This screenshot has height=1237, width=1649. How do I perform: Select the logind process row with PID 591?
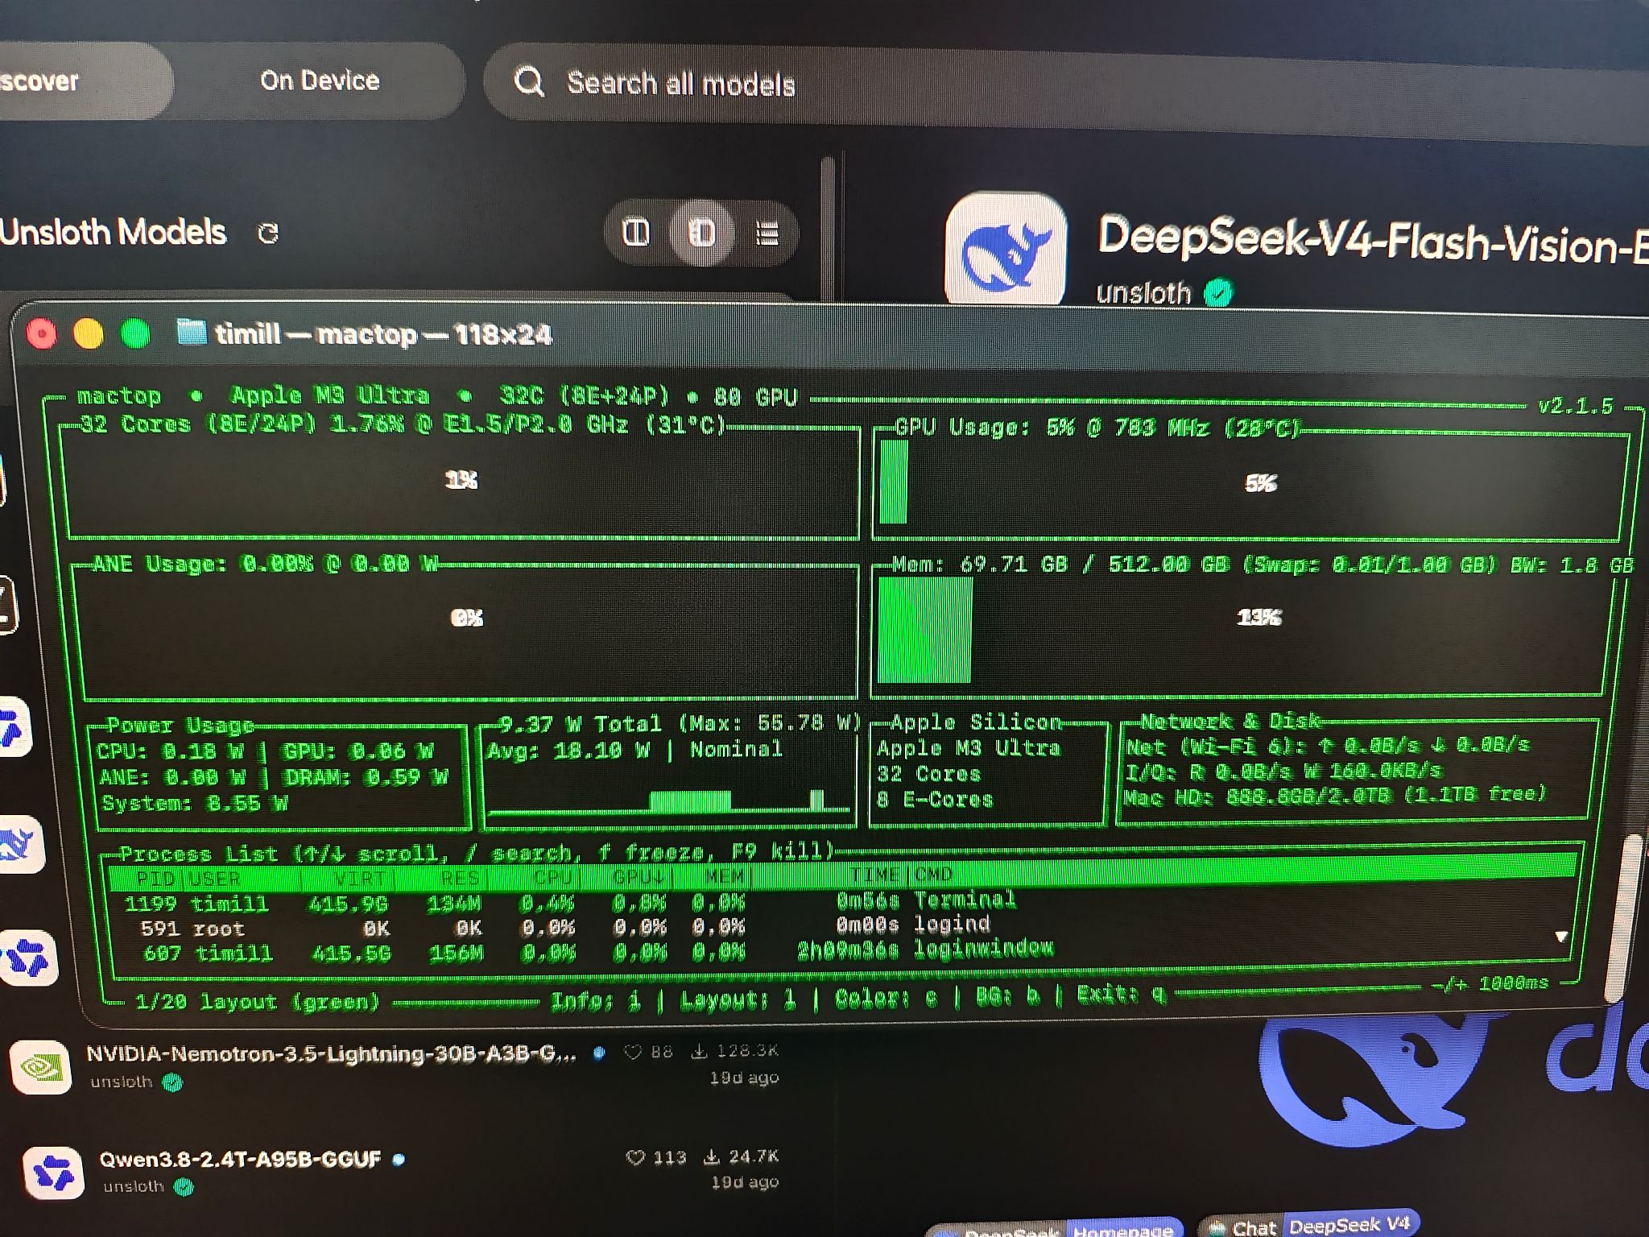842,927
